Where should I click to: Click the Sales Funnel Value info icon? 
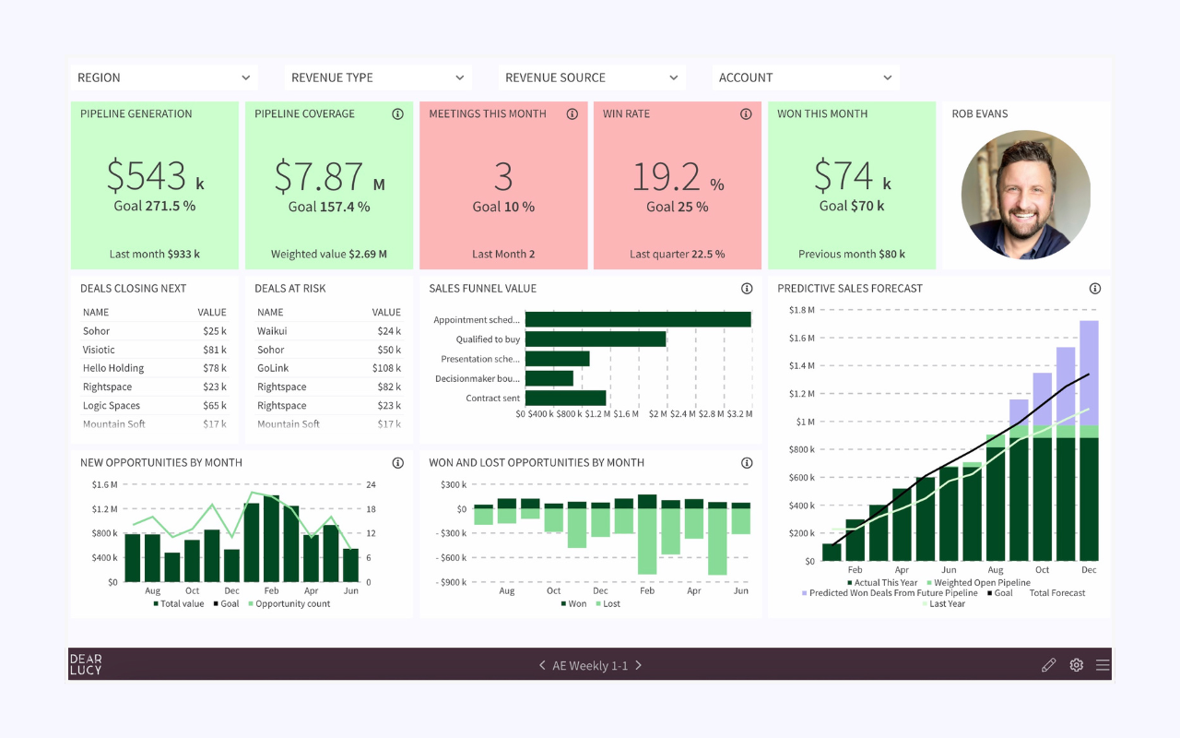click(746, 288)
